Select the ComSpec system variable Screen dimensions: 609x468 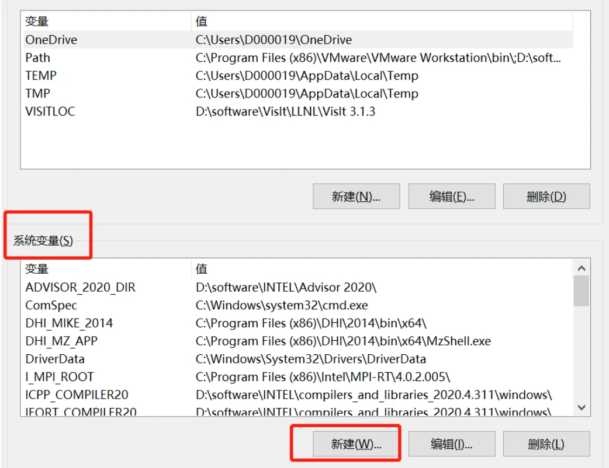click(x=298, y=305)
